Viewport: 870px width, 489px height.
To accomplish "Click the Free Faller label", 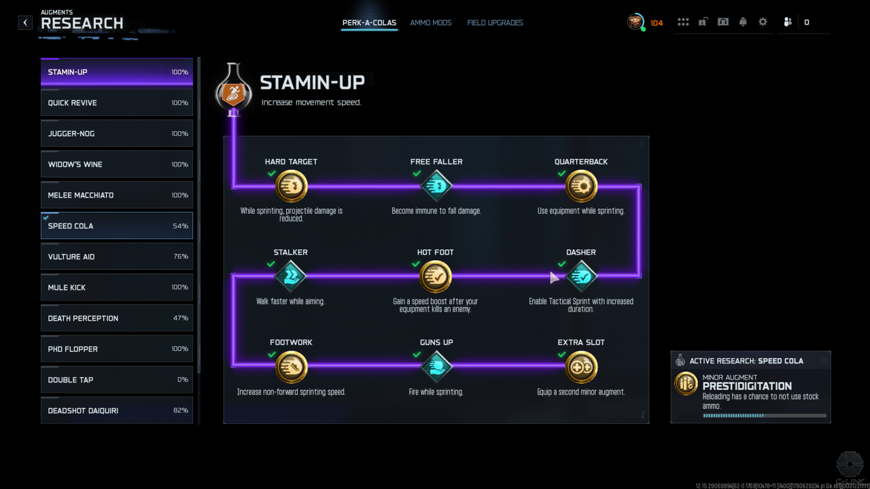I will 436,162.
